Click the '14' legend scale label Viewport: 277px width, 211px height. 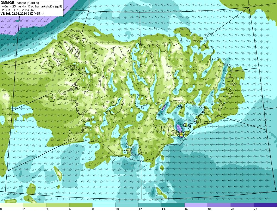(x=163, y=209)
